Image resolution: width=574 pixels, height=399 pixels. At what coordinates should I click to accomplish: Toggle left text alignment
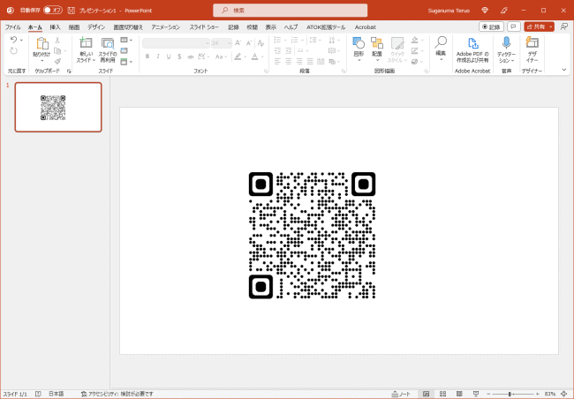coord(277,61)
